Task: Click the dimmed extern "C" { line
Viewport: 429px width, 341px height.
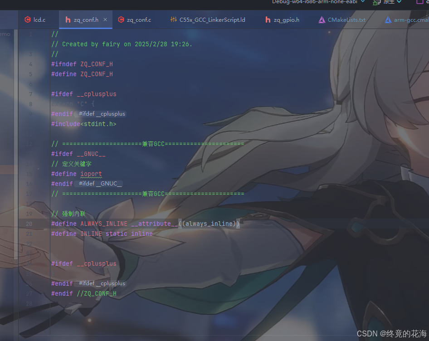Action: click(73, 104)
